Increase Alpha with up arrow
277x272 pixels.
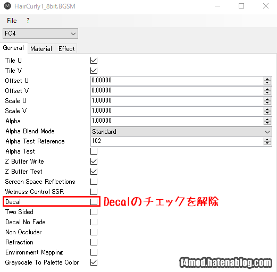[267, 120]
